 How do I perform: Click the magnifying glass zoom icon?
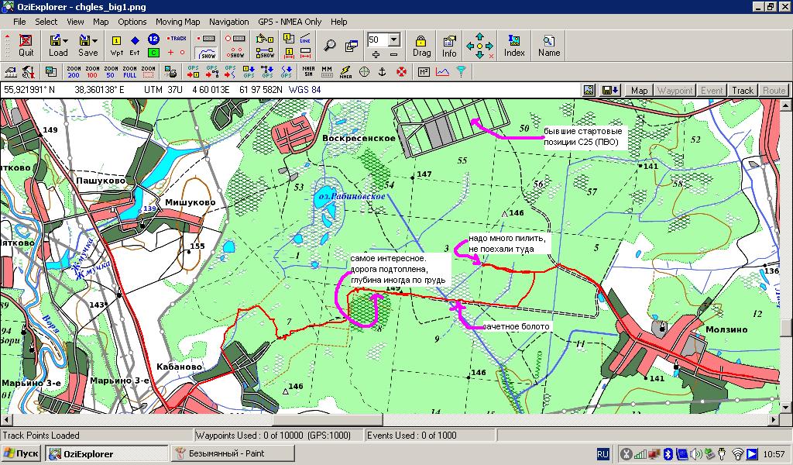[331, 45]
